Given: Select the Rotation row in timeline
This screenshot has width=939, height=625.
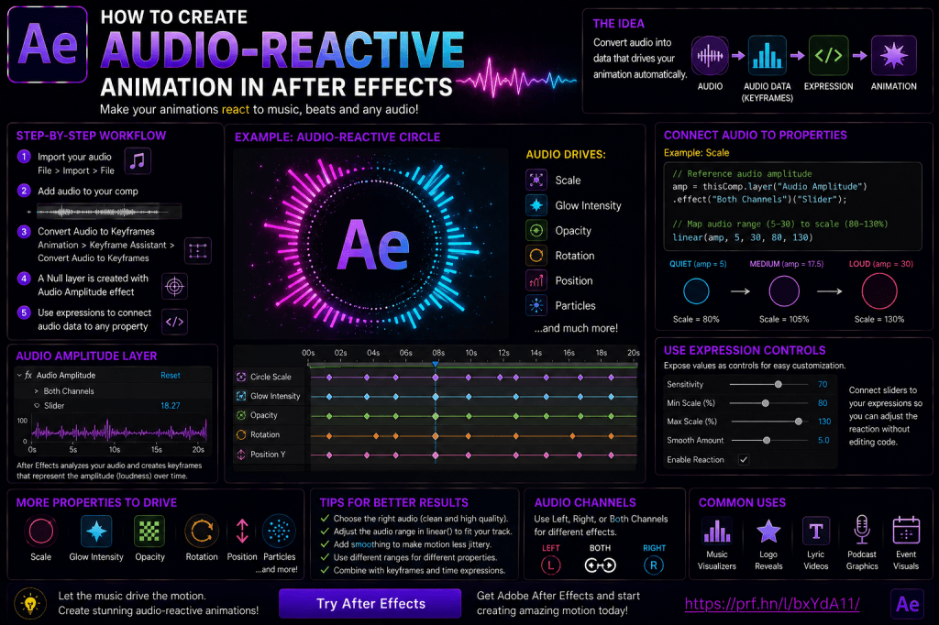Looking at the screenshot, I should [436, 435].
